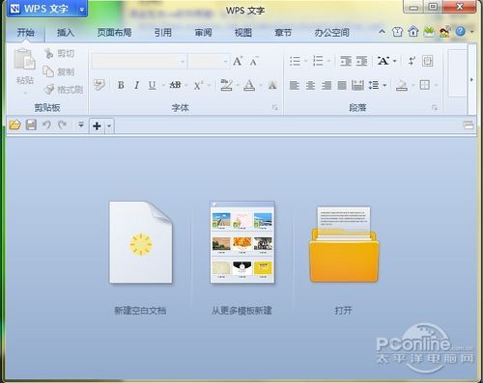Toggle character shading A icon
The height and width of the screenshot is (383, 483).
point(272,85)
